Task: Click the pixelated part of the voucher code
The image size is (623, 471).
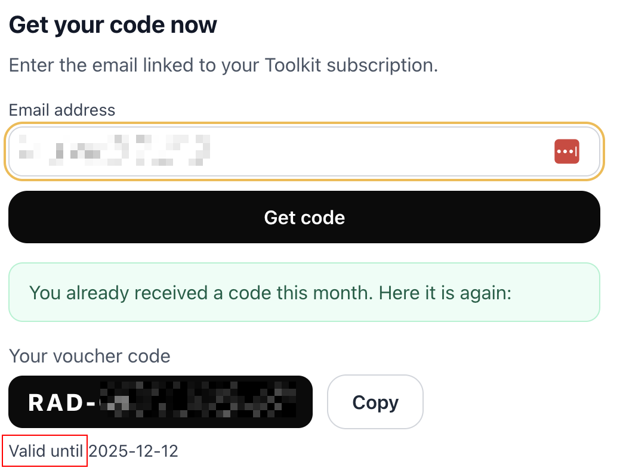Action: [197, 401]
